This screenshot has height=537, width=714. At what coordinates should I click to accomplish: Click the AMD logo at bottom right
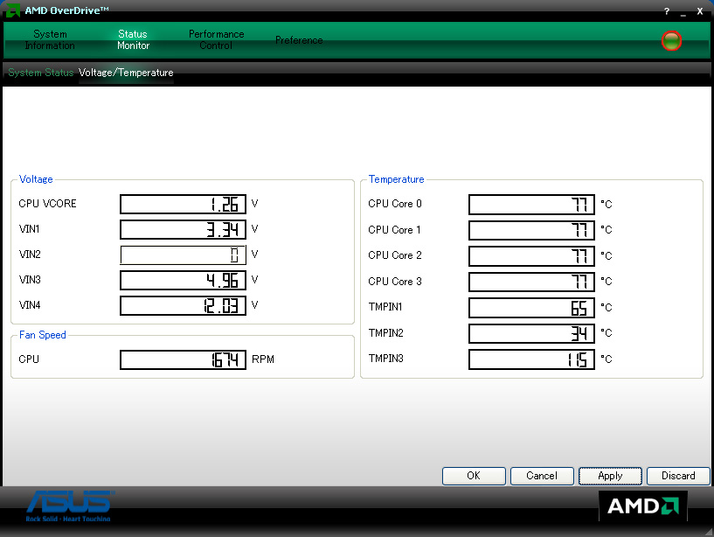642,506
